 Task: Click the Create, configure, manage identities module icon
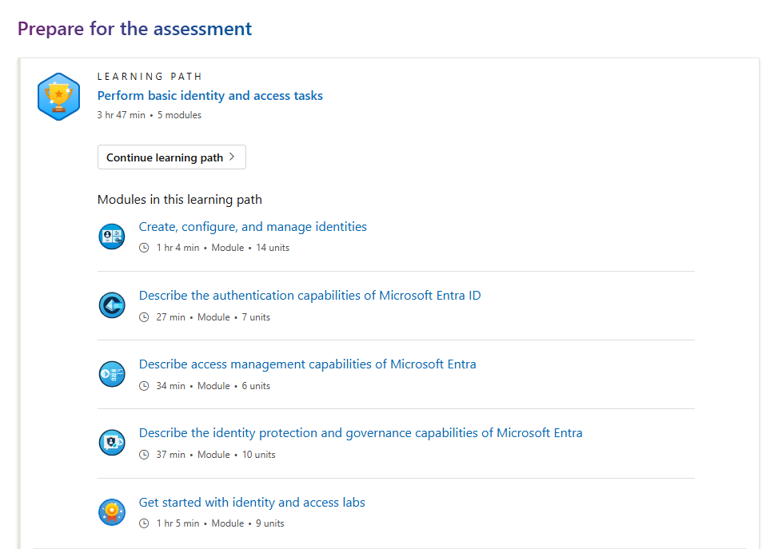[112, 236]
